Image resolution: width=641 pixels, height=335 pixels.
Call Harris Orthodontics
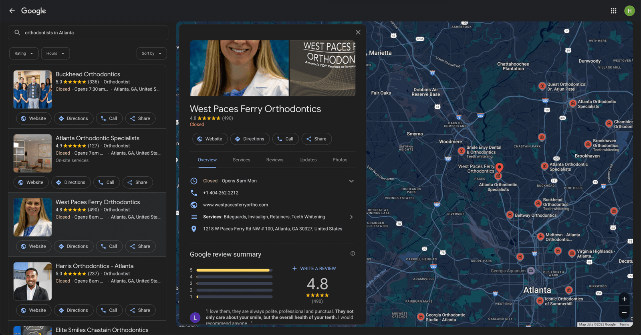[109, 310]
